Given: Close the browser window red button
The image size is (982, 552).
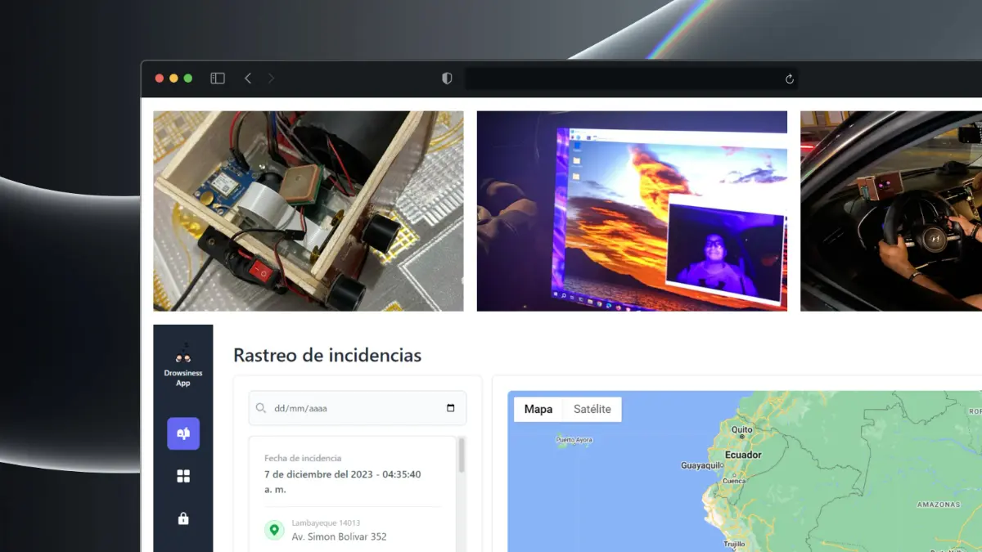Looking at the screenshot, I should 160,79.
